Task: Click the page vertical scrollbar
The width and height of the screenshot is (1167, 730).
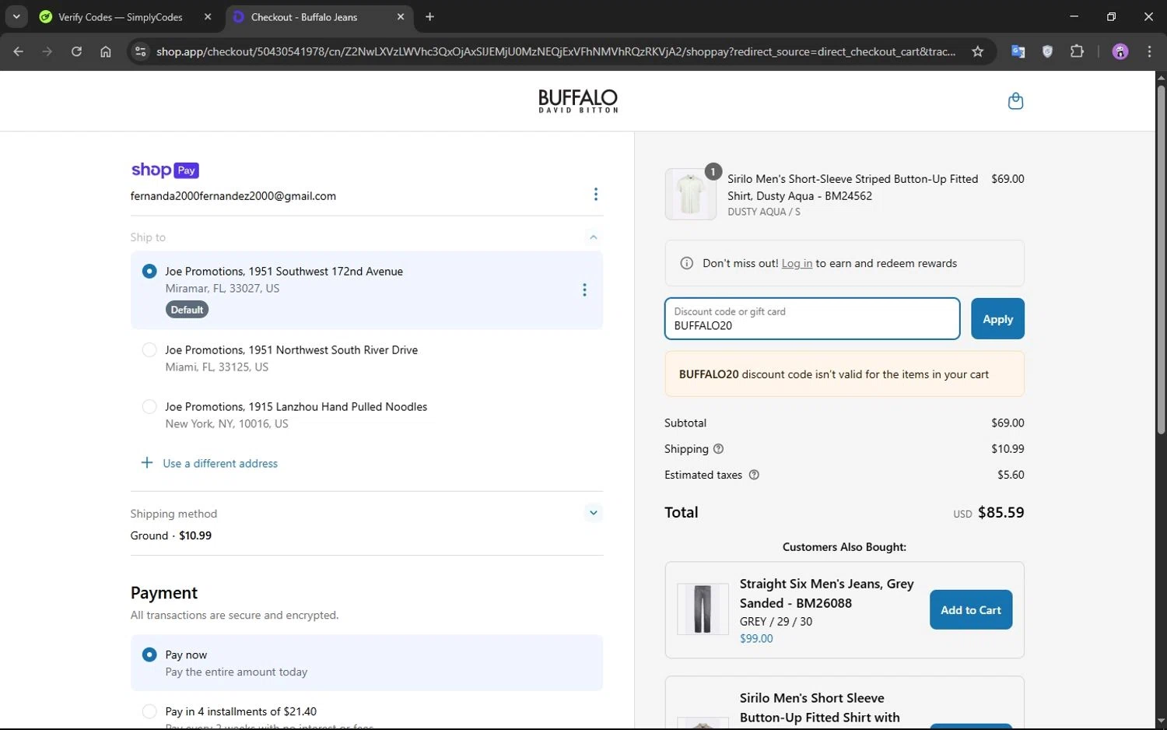Action: point(1161,258)
